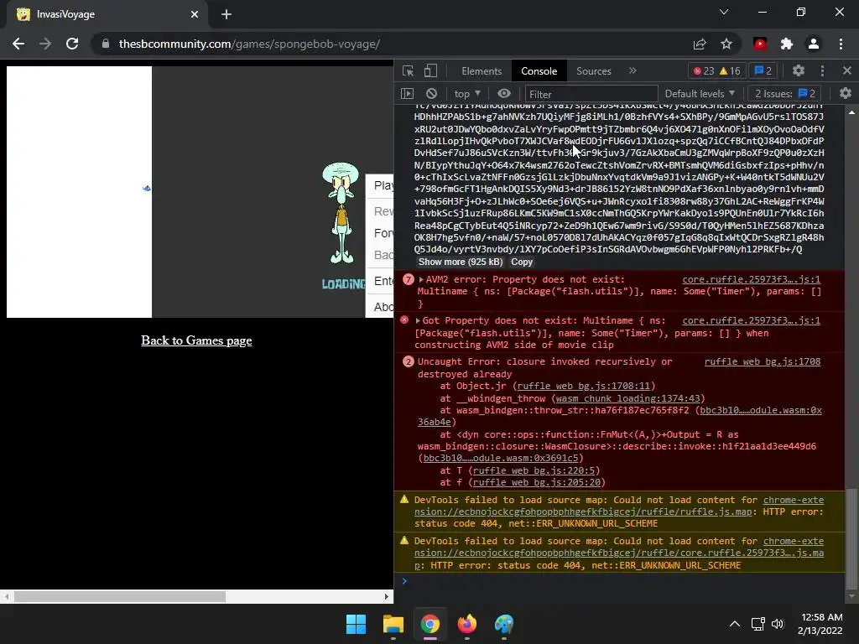859x644 pixels.
Task: Expand the AVM2 error message triangle
Action: (421, 279)
